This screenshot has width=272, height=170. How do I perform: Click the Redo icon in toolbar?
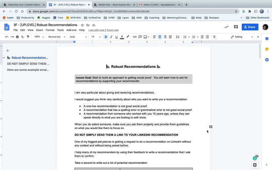point(12,37)
